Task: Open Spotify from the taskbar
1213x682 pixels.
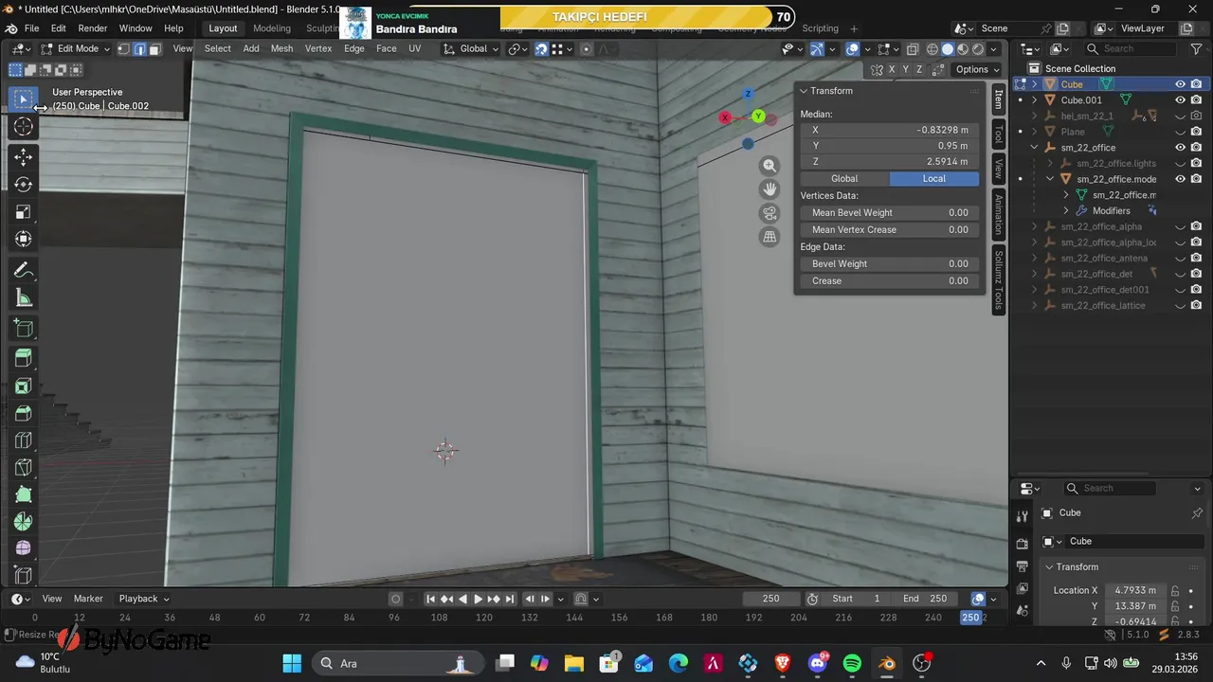Action: [x=851, y=663]
